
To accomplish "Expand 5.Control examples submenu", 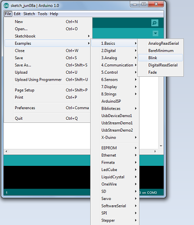I will 114,72.
